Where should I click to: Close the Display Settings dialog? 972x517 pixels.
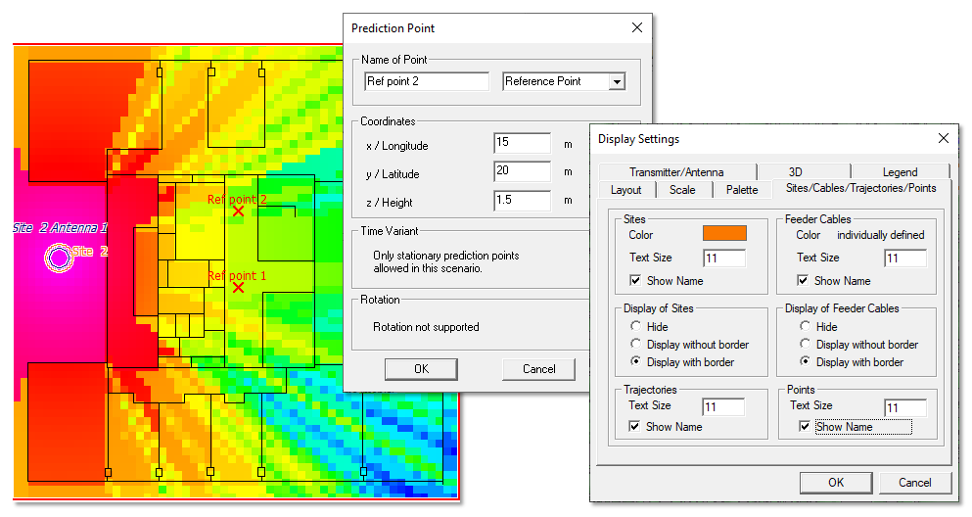(943, 139)
